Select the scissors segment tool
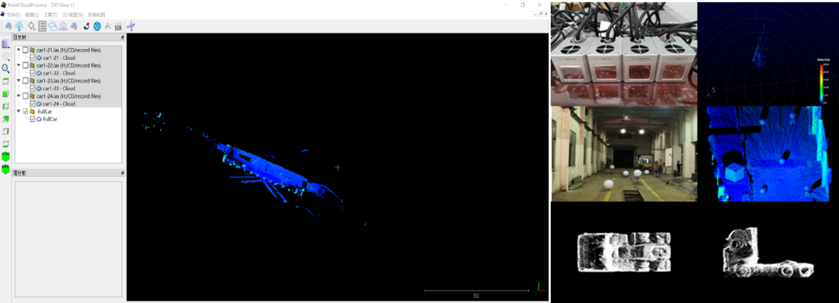839x303 pixels. 131,26
